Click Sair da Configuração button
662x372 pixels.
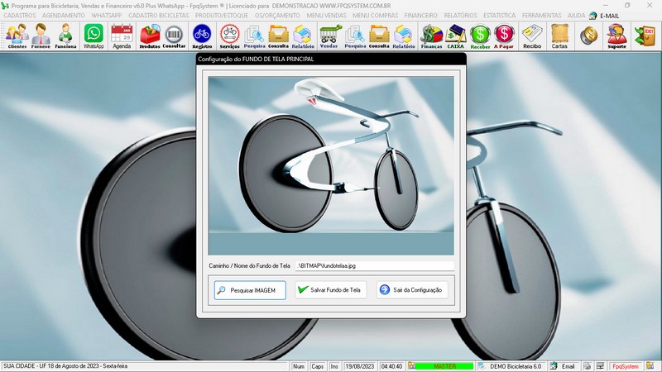(412, 290)
